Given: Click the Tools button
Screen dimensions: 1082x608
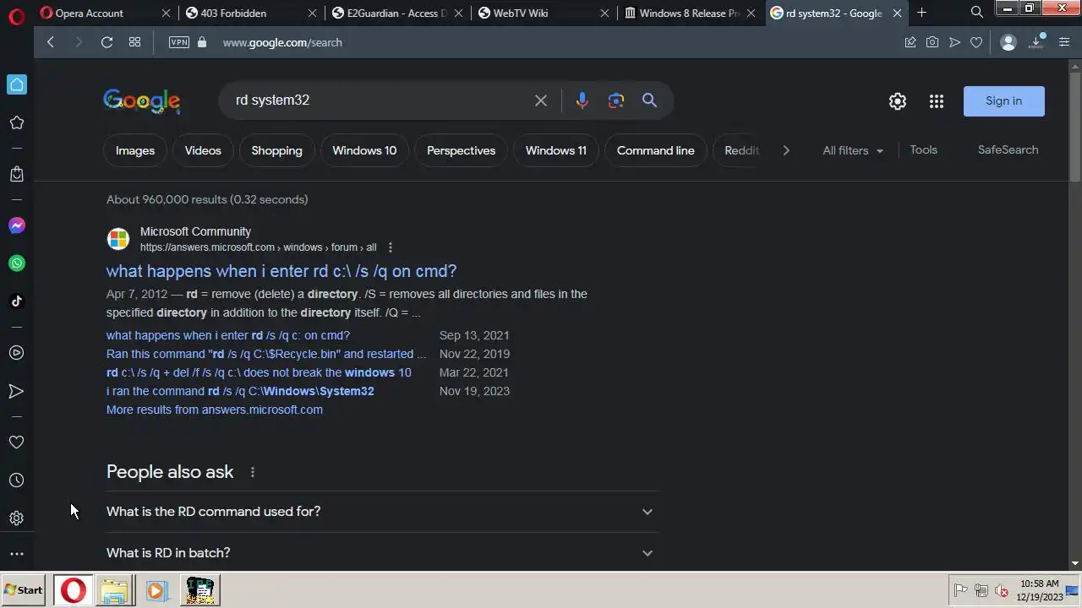Looking at the screenshot, I should click(x=923, y=149).
